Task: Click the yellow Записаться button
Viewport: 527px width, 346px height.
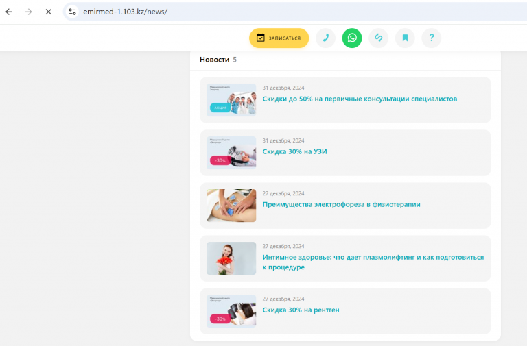Action: click(x=279, y=38)
